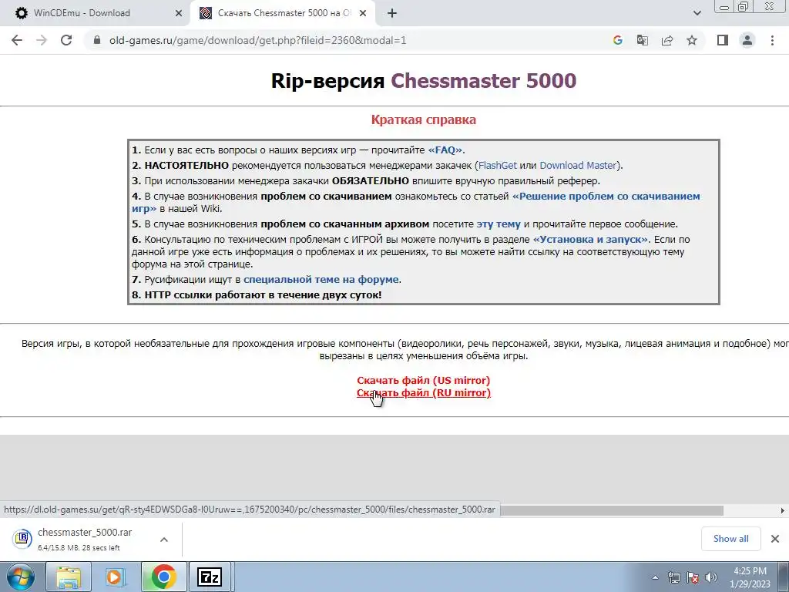789x592 pixels.
Task: Click the Chrome taskbar icon
Action: [163, 577]
